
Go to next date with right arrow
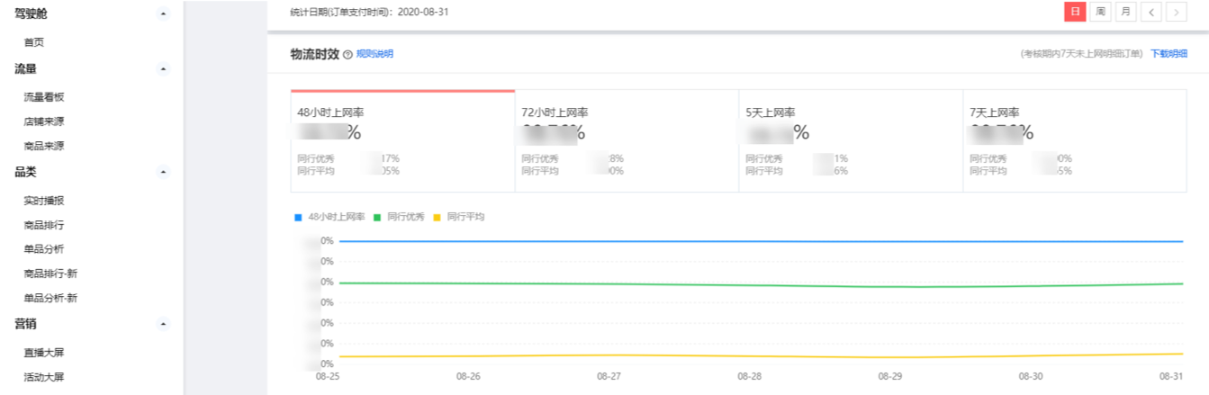click(1177, 12)
